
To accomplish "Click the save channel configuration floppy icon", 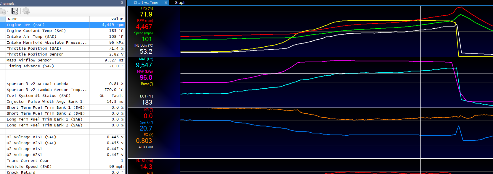I will 15,11.
